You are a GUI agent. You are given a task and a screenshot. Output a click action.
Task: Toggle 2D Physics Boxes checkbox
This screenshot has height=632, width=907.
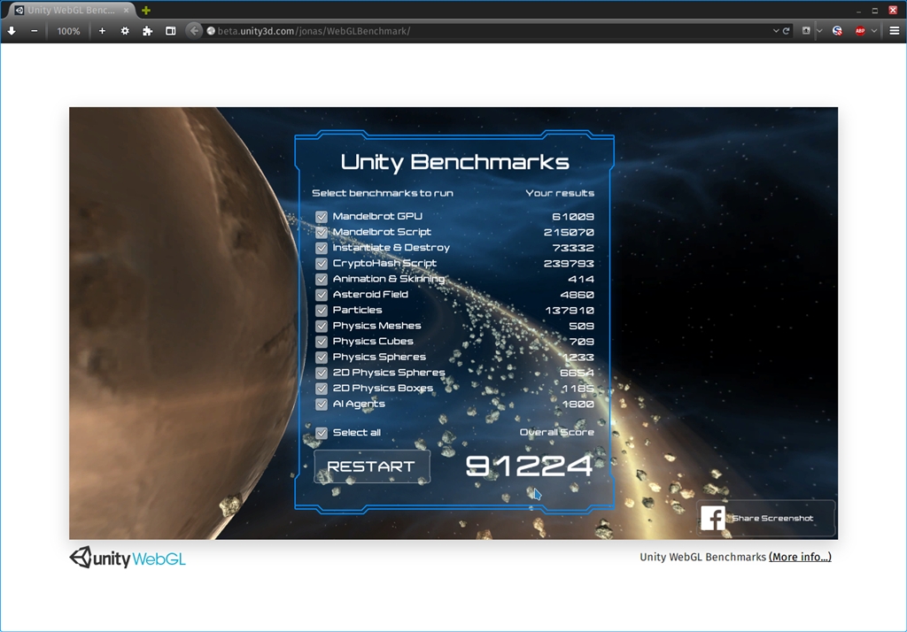[x=322, y=388]
